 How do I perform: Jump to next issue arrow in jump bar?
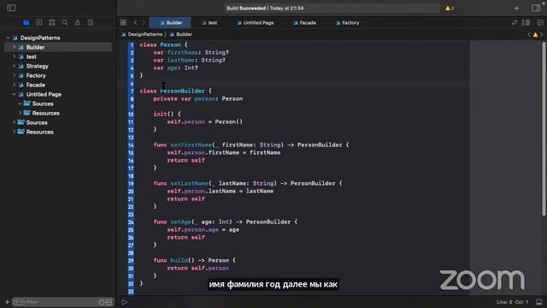(541, 34)
